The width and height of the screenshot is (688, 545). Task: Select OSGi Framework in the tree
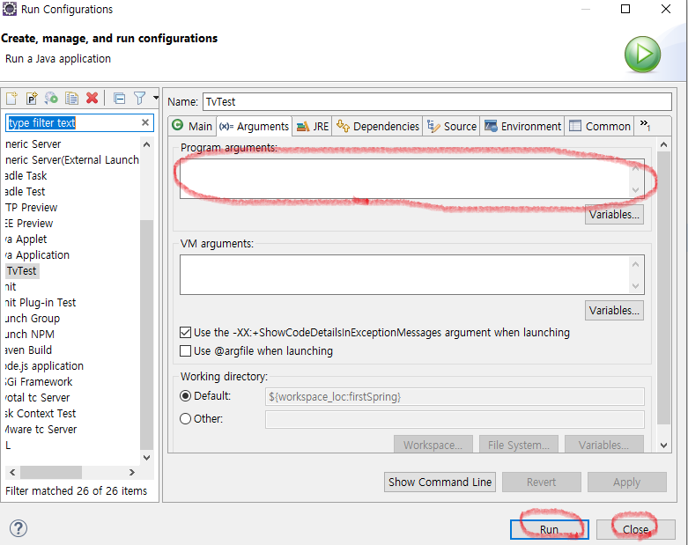coord(39,382)
